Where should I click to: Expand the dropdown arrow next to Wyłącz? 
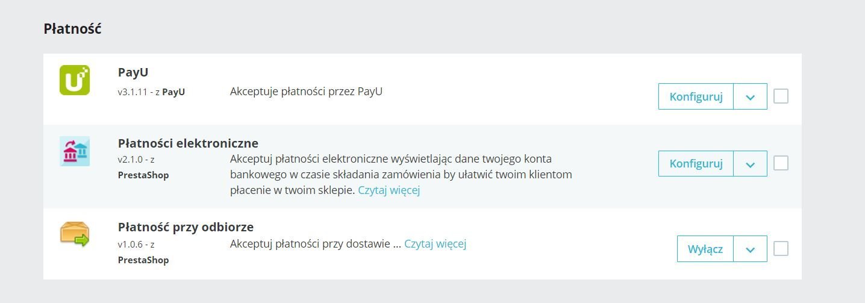point(750,249)
